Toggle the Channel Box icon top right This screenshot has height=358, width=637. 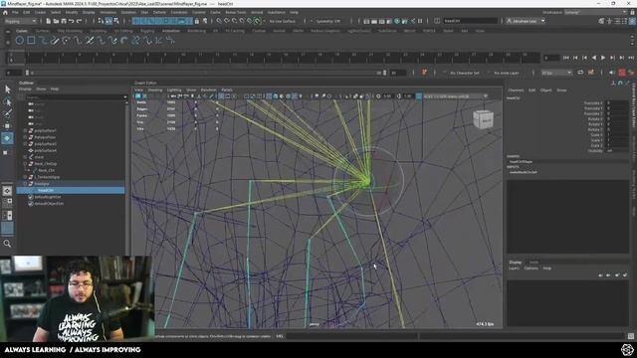pos(632,21)
